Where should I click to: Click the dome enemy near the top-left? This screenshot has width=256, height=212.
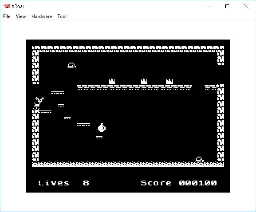tap(72, 66)
